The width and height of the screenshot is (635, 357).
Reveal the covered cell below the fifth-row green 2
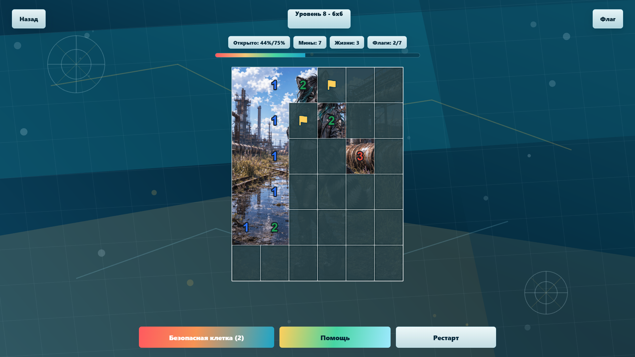click(x=275, y=263)
